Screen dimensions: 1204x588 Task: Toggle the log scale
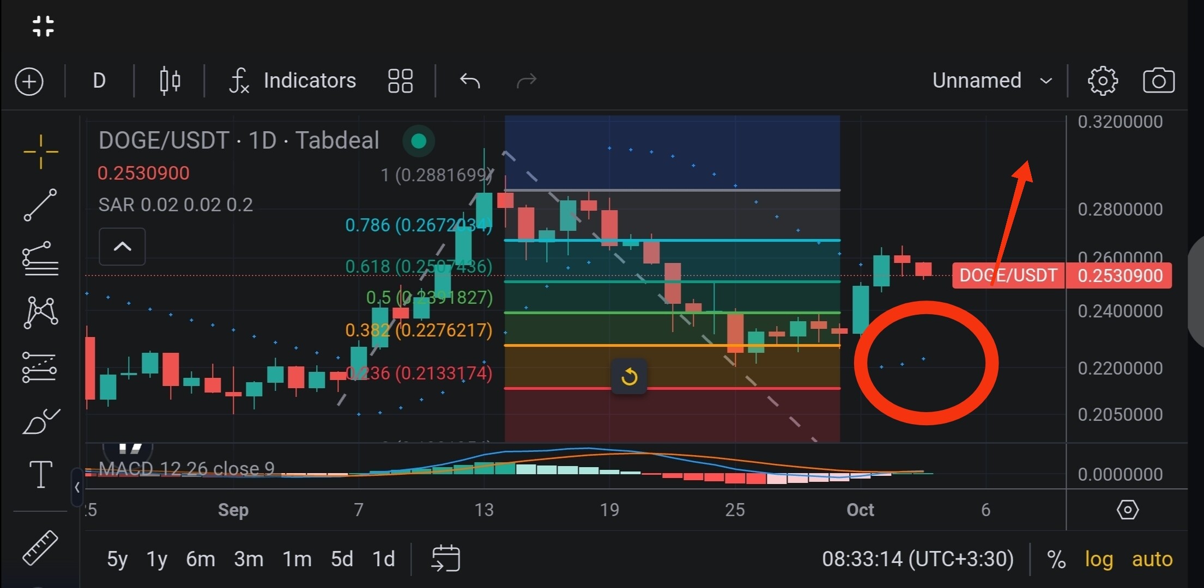(x=1098, y=559)
